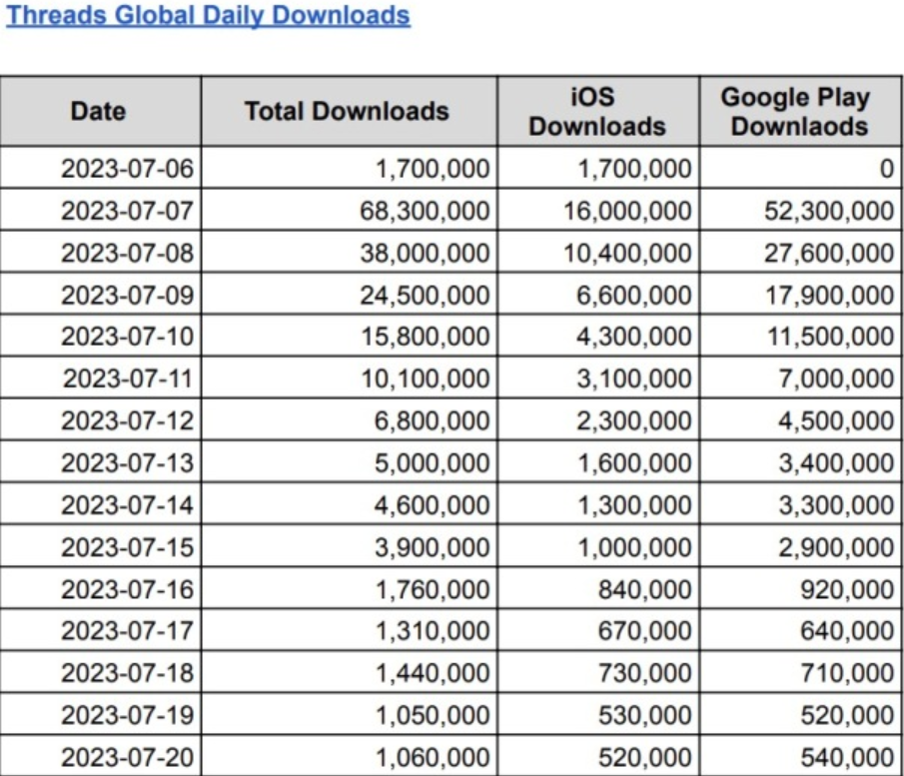Screen dimensions: 904x776
Task: Select the 2023-07-10 date cell
Action: click(x=101, y=336)
